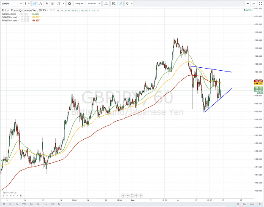This screenshot has width=264, height=207.
Task: Toggle the log scale
Action: 244,204
